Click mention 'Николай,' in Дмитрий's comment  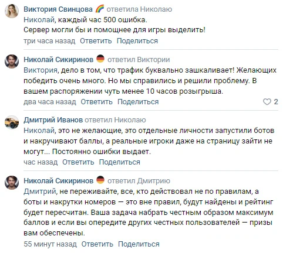click(40, 131)
